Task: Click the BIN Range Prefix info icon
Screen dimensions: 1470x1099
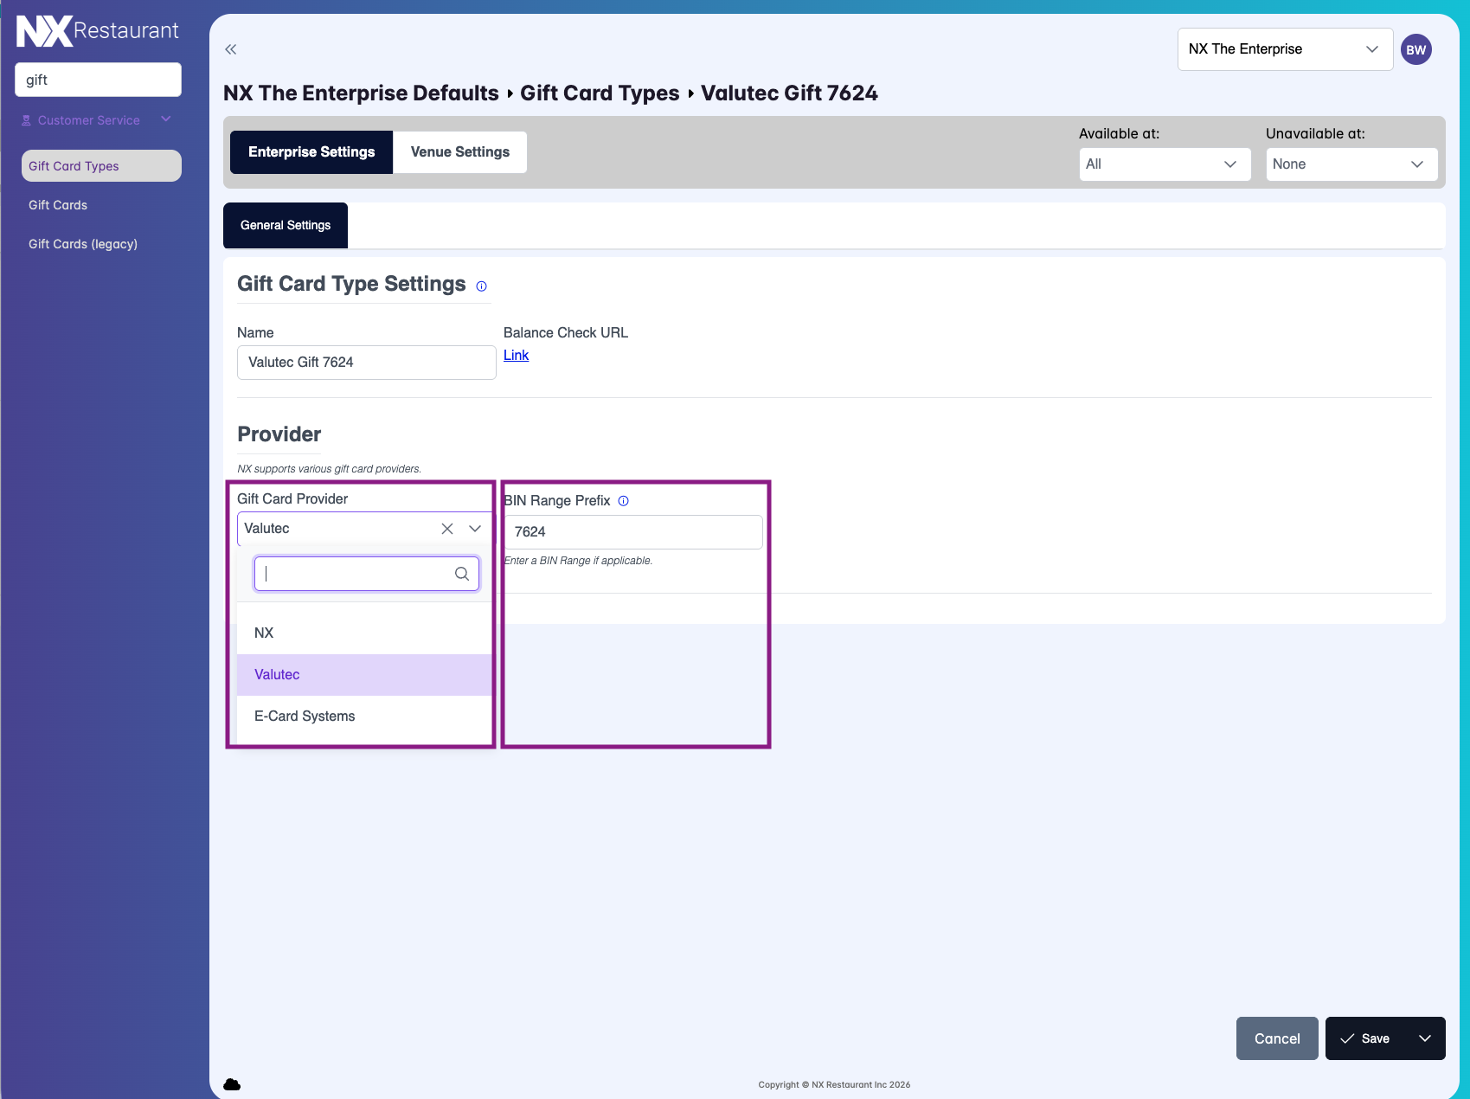Action: [x=623, y=501]
